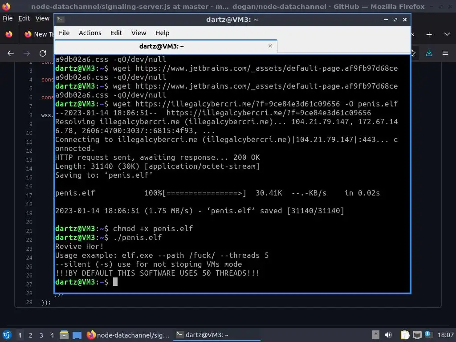Image resolution: width=456 pixels, height=342 pixels.
Task: Click the '!!!BY DEFAULT THIS SOFTWARE USES 50 THREADS!!!' line
Action: pos(157,273)
